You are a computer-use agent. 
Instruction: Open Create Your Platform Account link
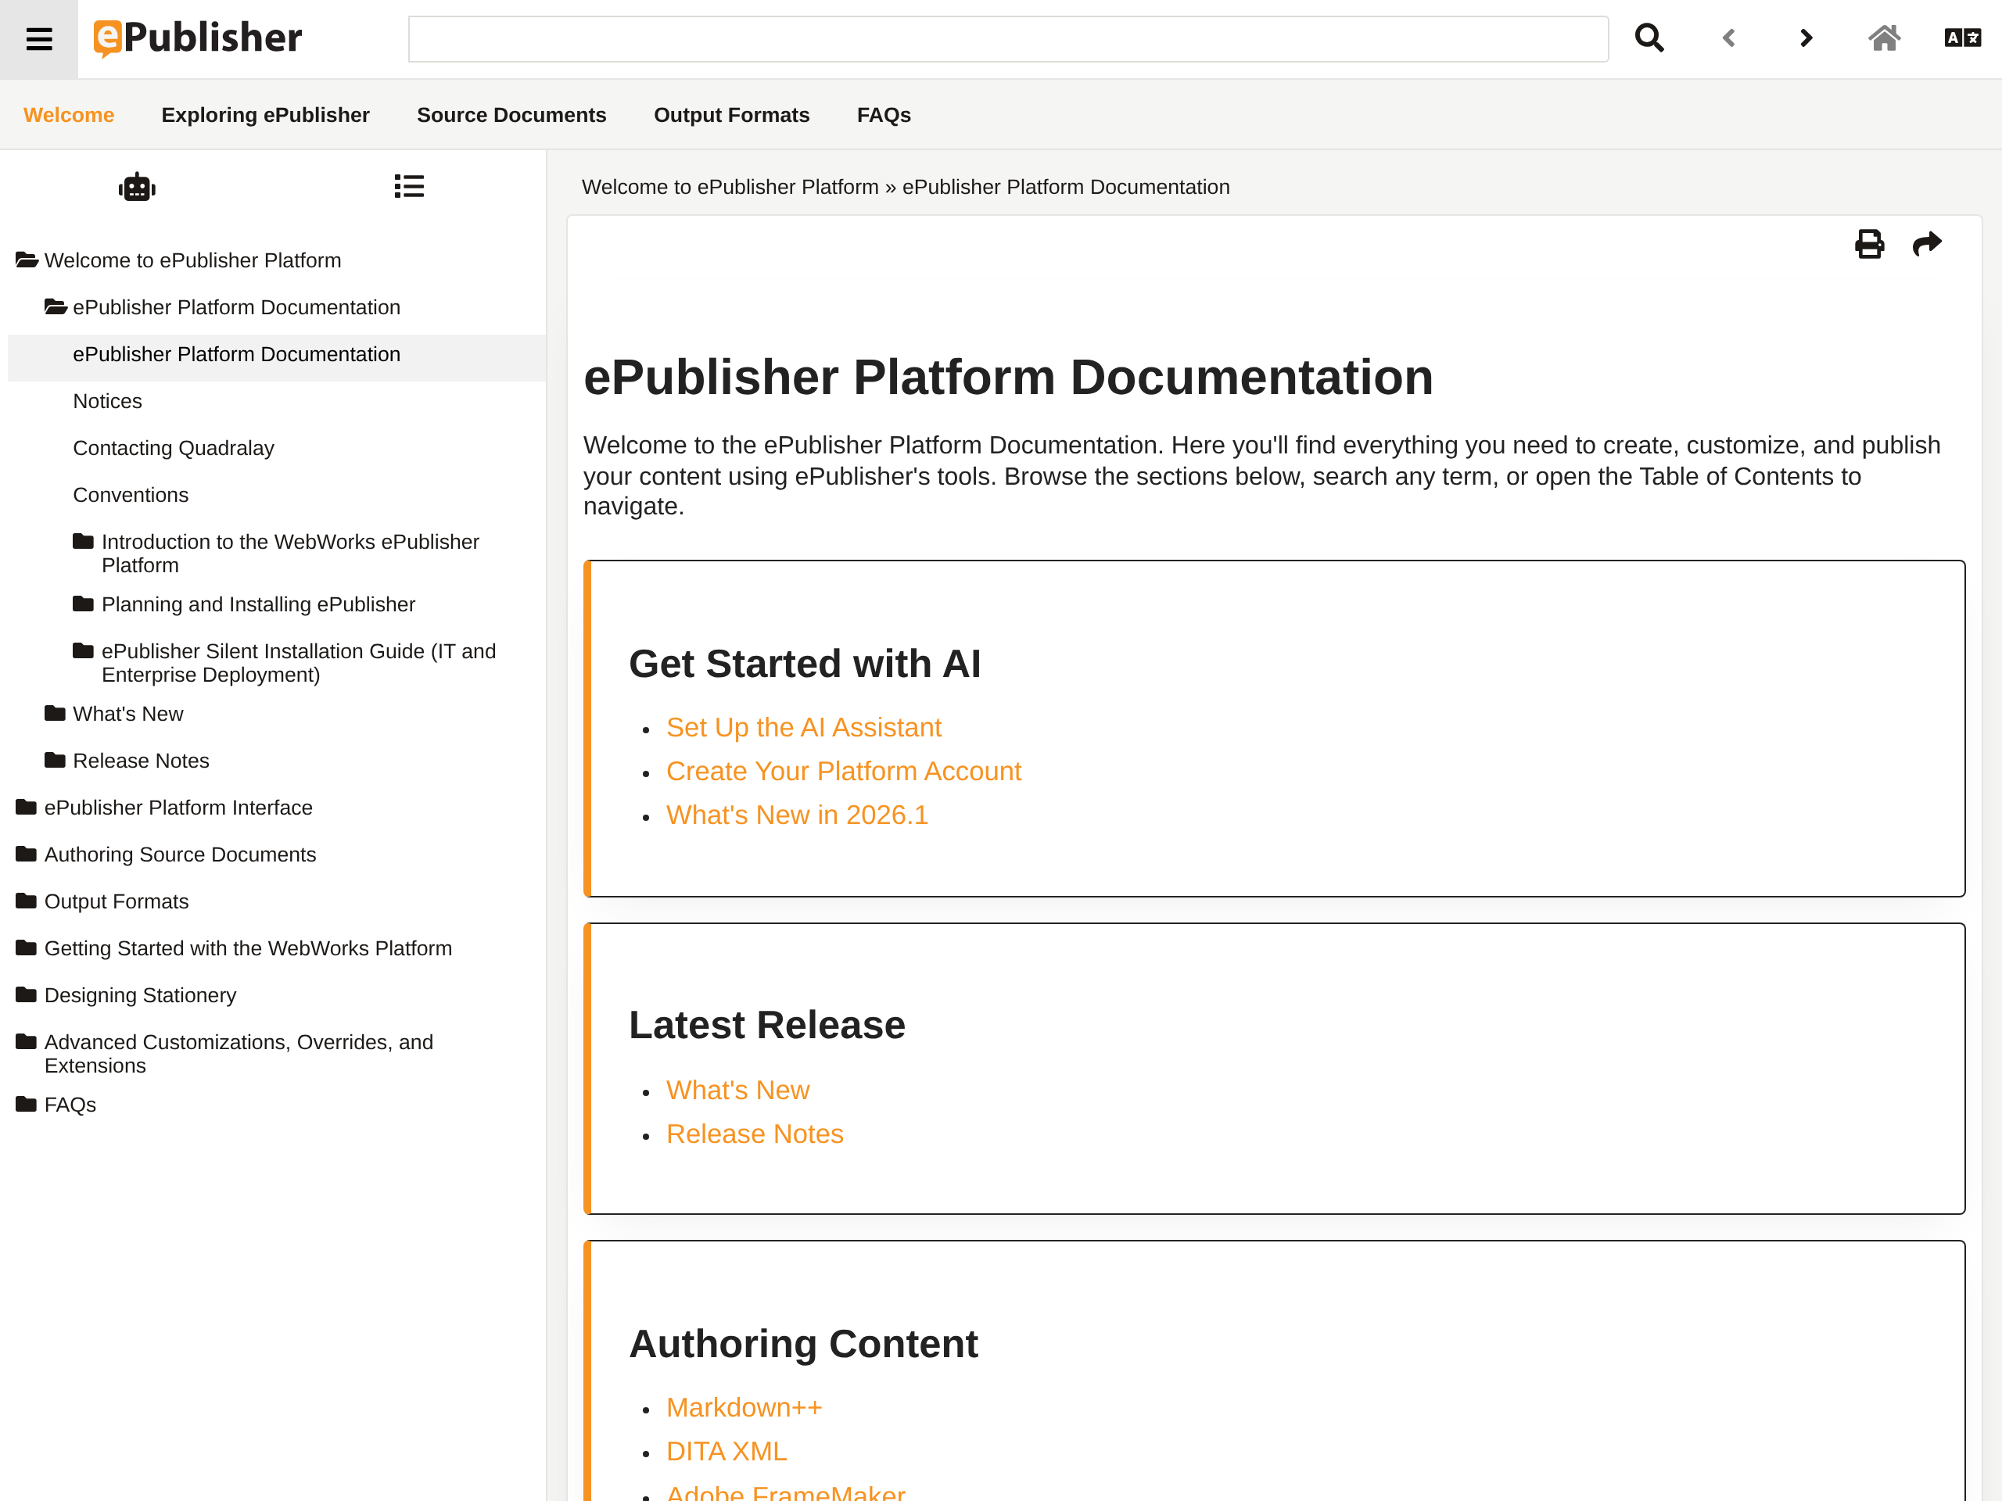(x=844, y=771)
